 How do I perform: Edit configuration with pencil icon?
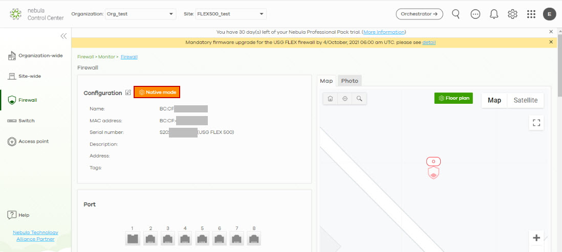[128, 93]
